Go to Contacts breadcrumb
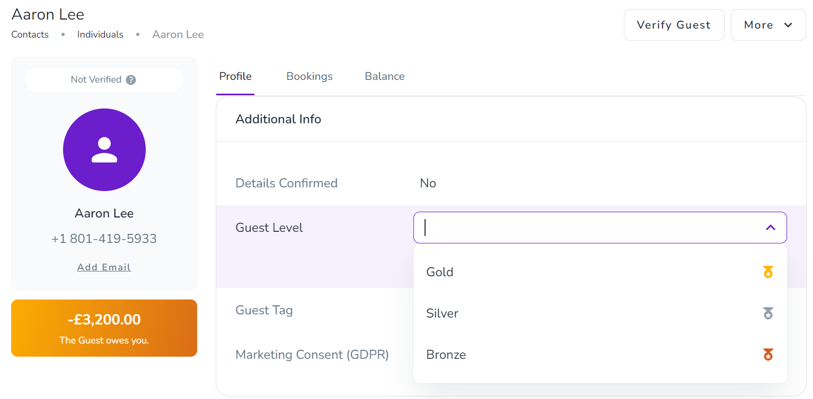The height and width of the screenshot is (399, 813). tap(30, 34)
